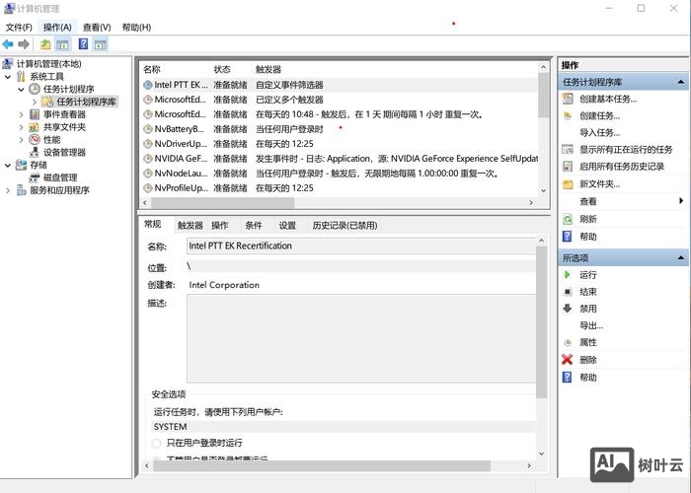Click the 属性 properties icon

pos(568,342)
